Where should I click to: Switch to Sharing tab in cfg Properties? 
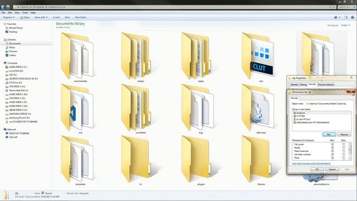(x=303, y=84)
